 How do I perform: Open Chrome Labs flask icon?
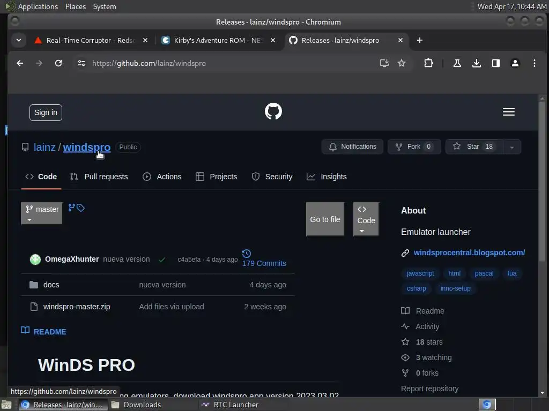point(457,63)
